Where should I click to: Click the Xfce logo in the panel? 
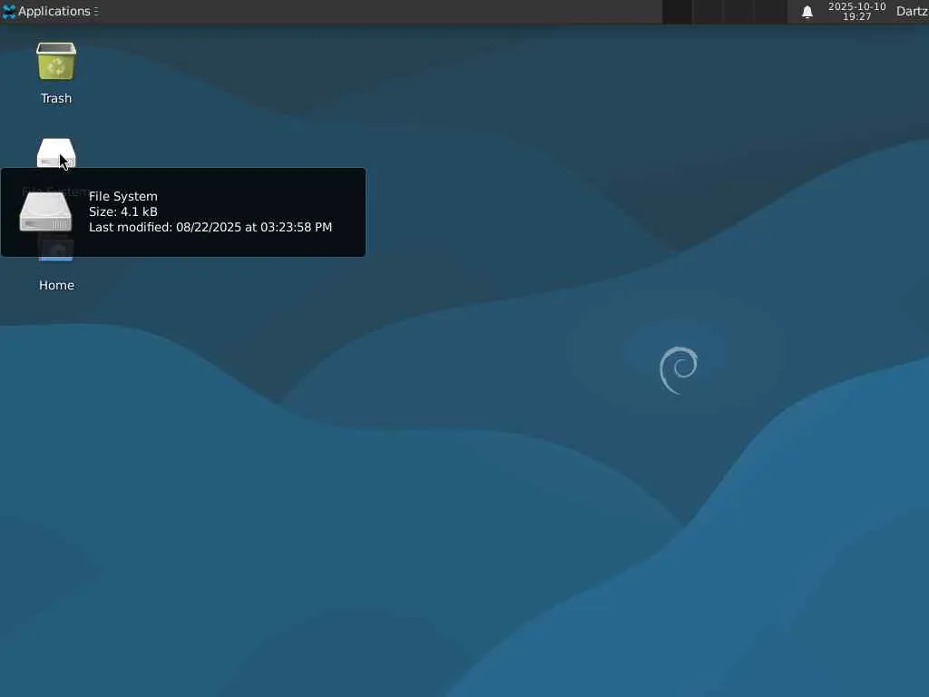click(x=9, y=11)
